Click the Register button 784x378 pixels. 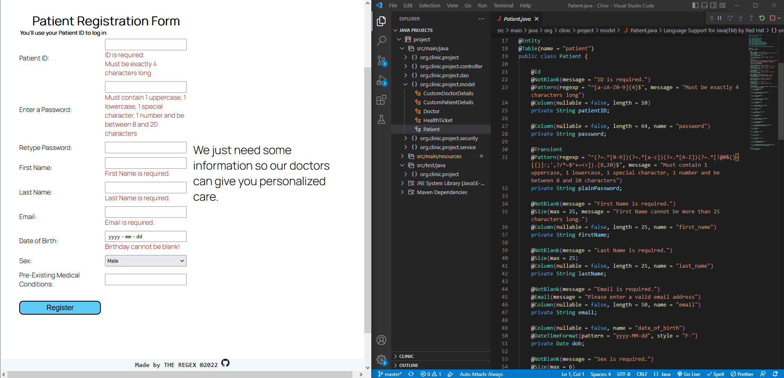60,307
